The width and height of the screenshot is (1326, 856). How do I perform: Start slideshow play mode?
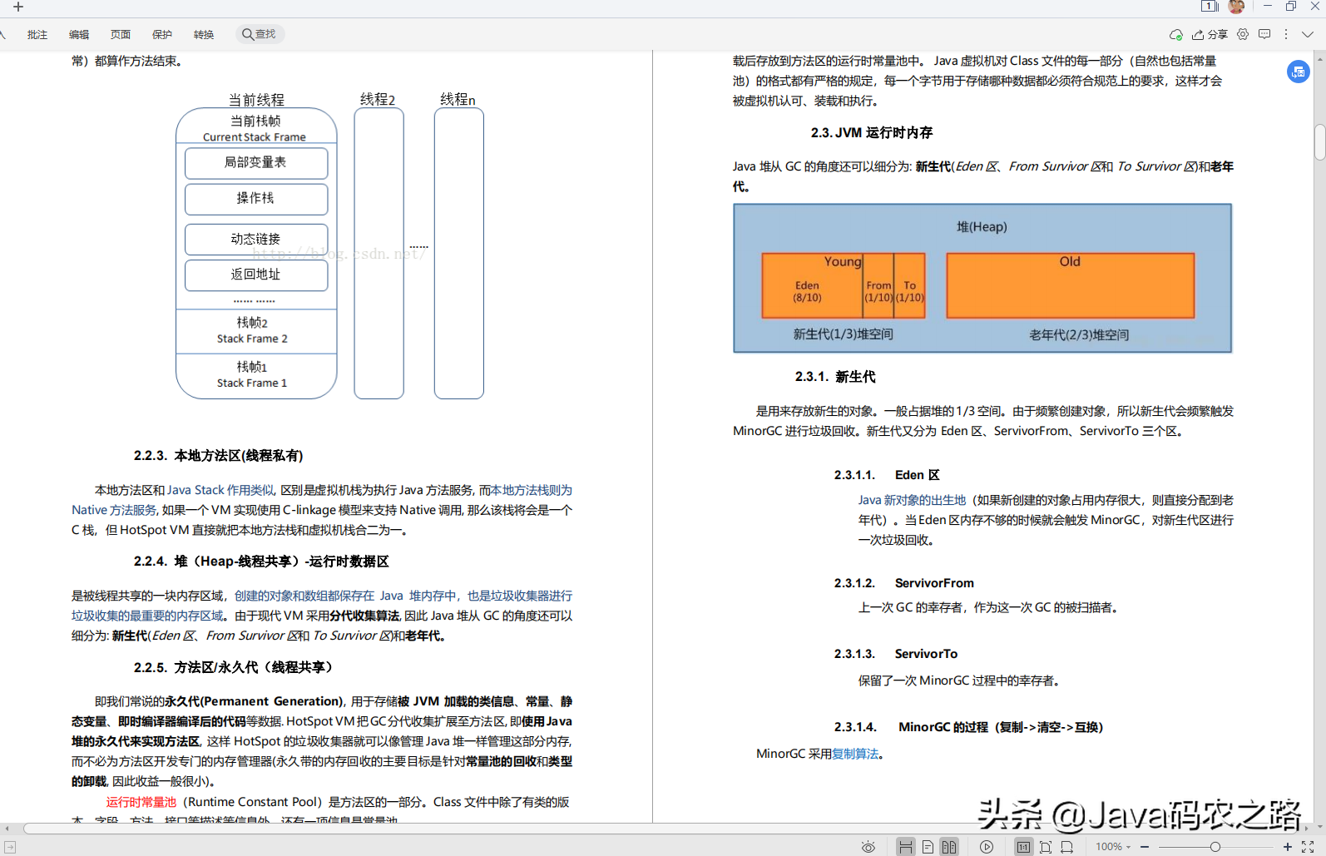[987, 847]
